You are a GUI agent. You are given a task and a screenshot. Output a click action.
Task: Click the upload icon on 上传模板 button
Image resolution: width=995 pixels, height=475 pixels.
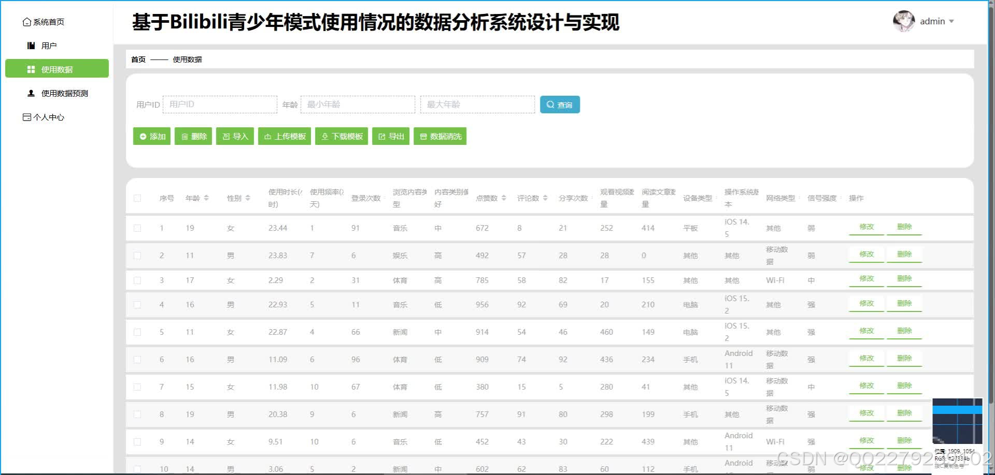coord(267,136)
